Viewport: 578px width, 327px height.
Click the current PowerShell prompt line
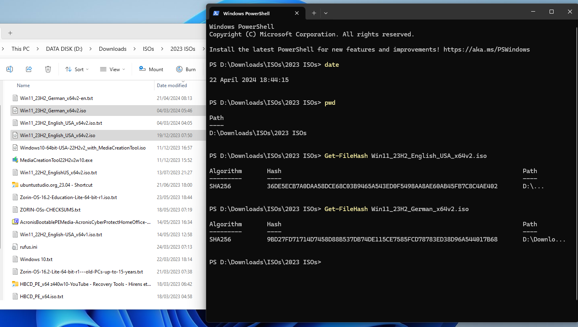click(265, 262)
